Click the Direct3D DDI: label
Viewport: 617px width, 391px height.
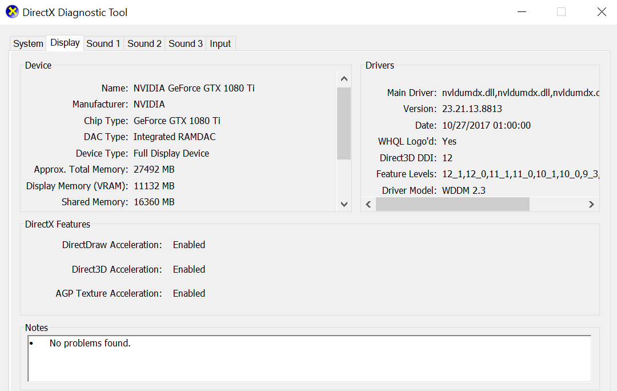coord(408,158)
